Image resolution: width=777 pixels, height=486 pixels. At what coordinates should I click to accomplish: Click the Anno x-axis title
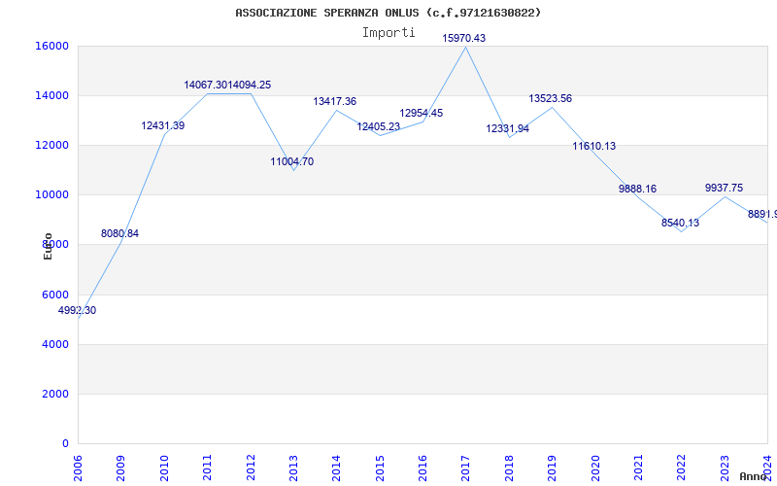[752, 476]
